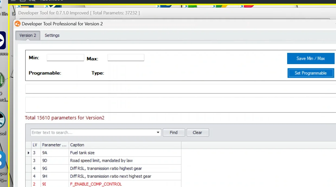Viewport: 336px width, 187px height.
Task: Select the Fuel tank size row
Action: [103, 153]
